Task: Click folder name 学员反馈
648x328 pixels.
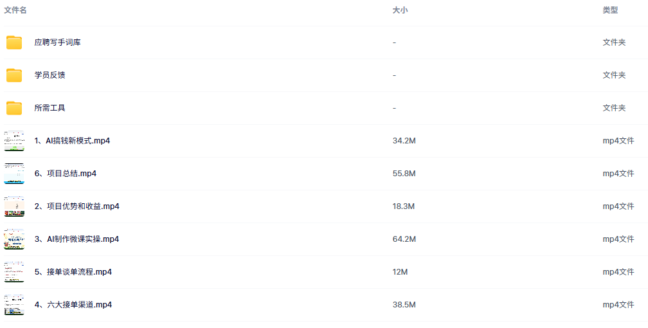Action: 50,75
